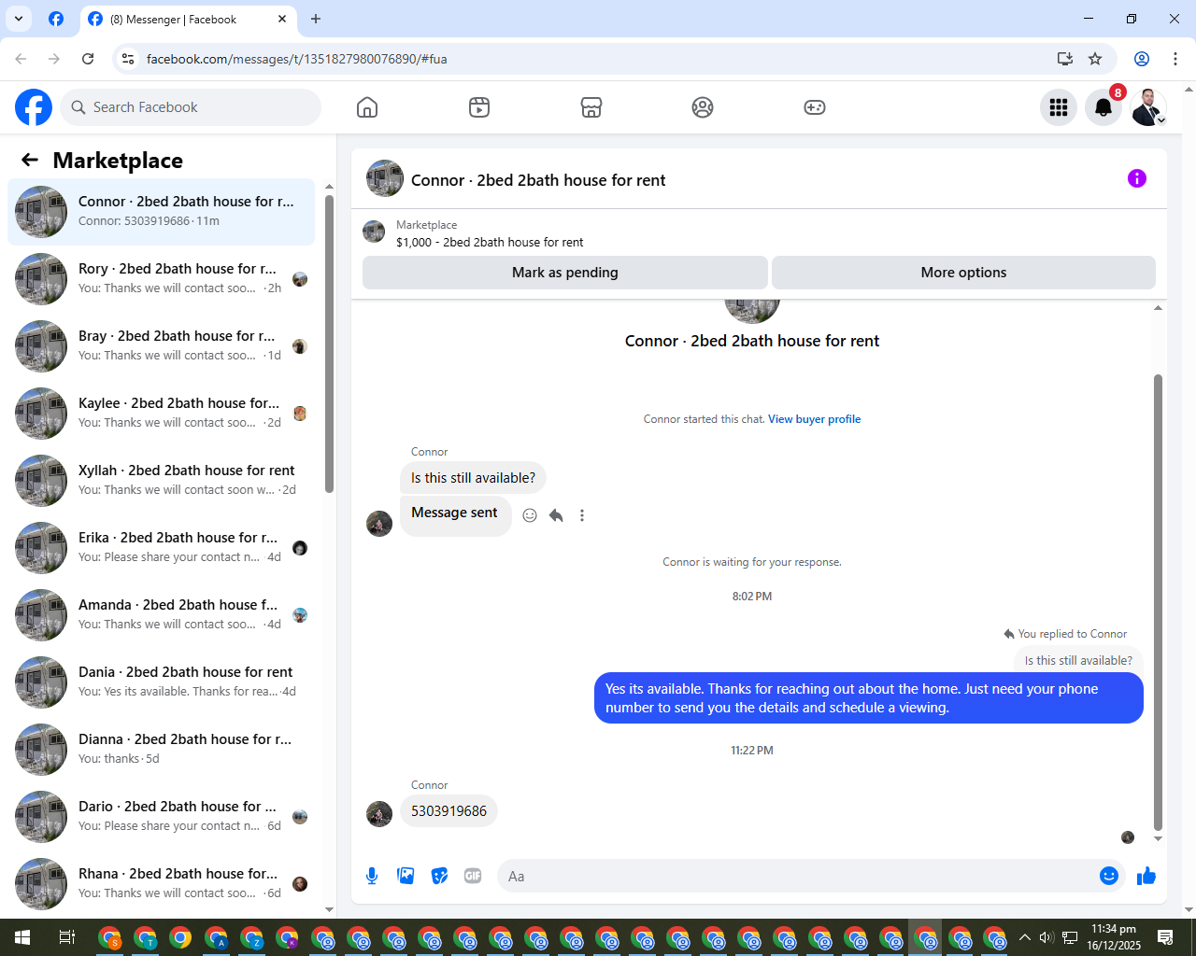This screenshot has height=956, width=1196.
Task: Open Connor conversation in list
Action: pyautogui.click(x=161, y=212)
